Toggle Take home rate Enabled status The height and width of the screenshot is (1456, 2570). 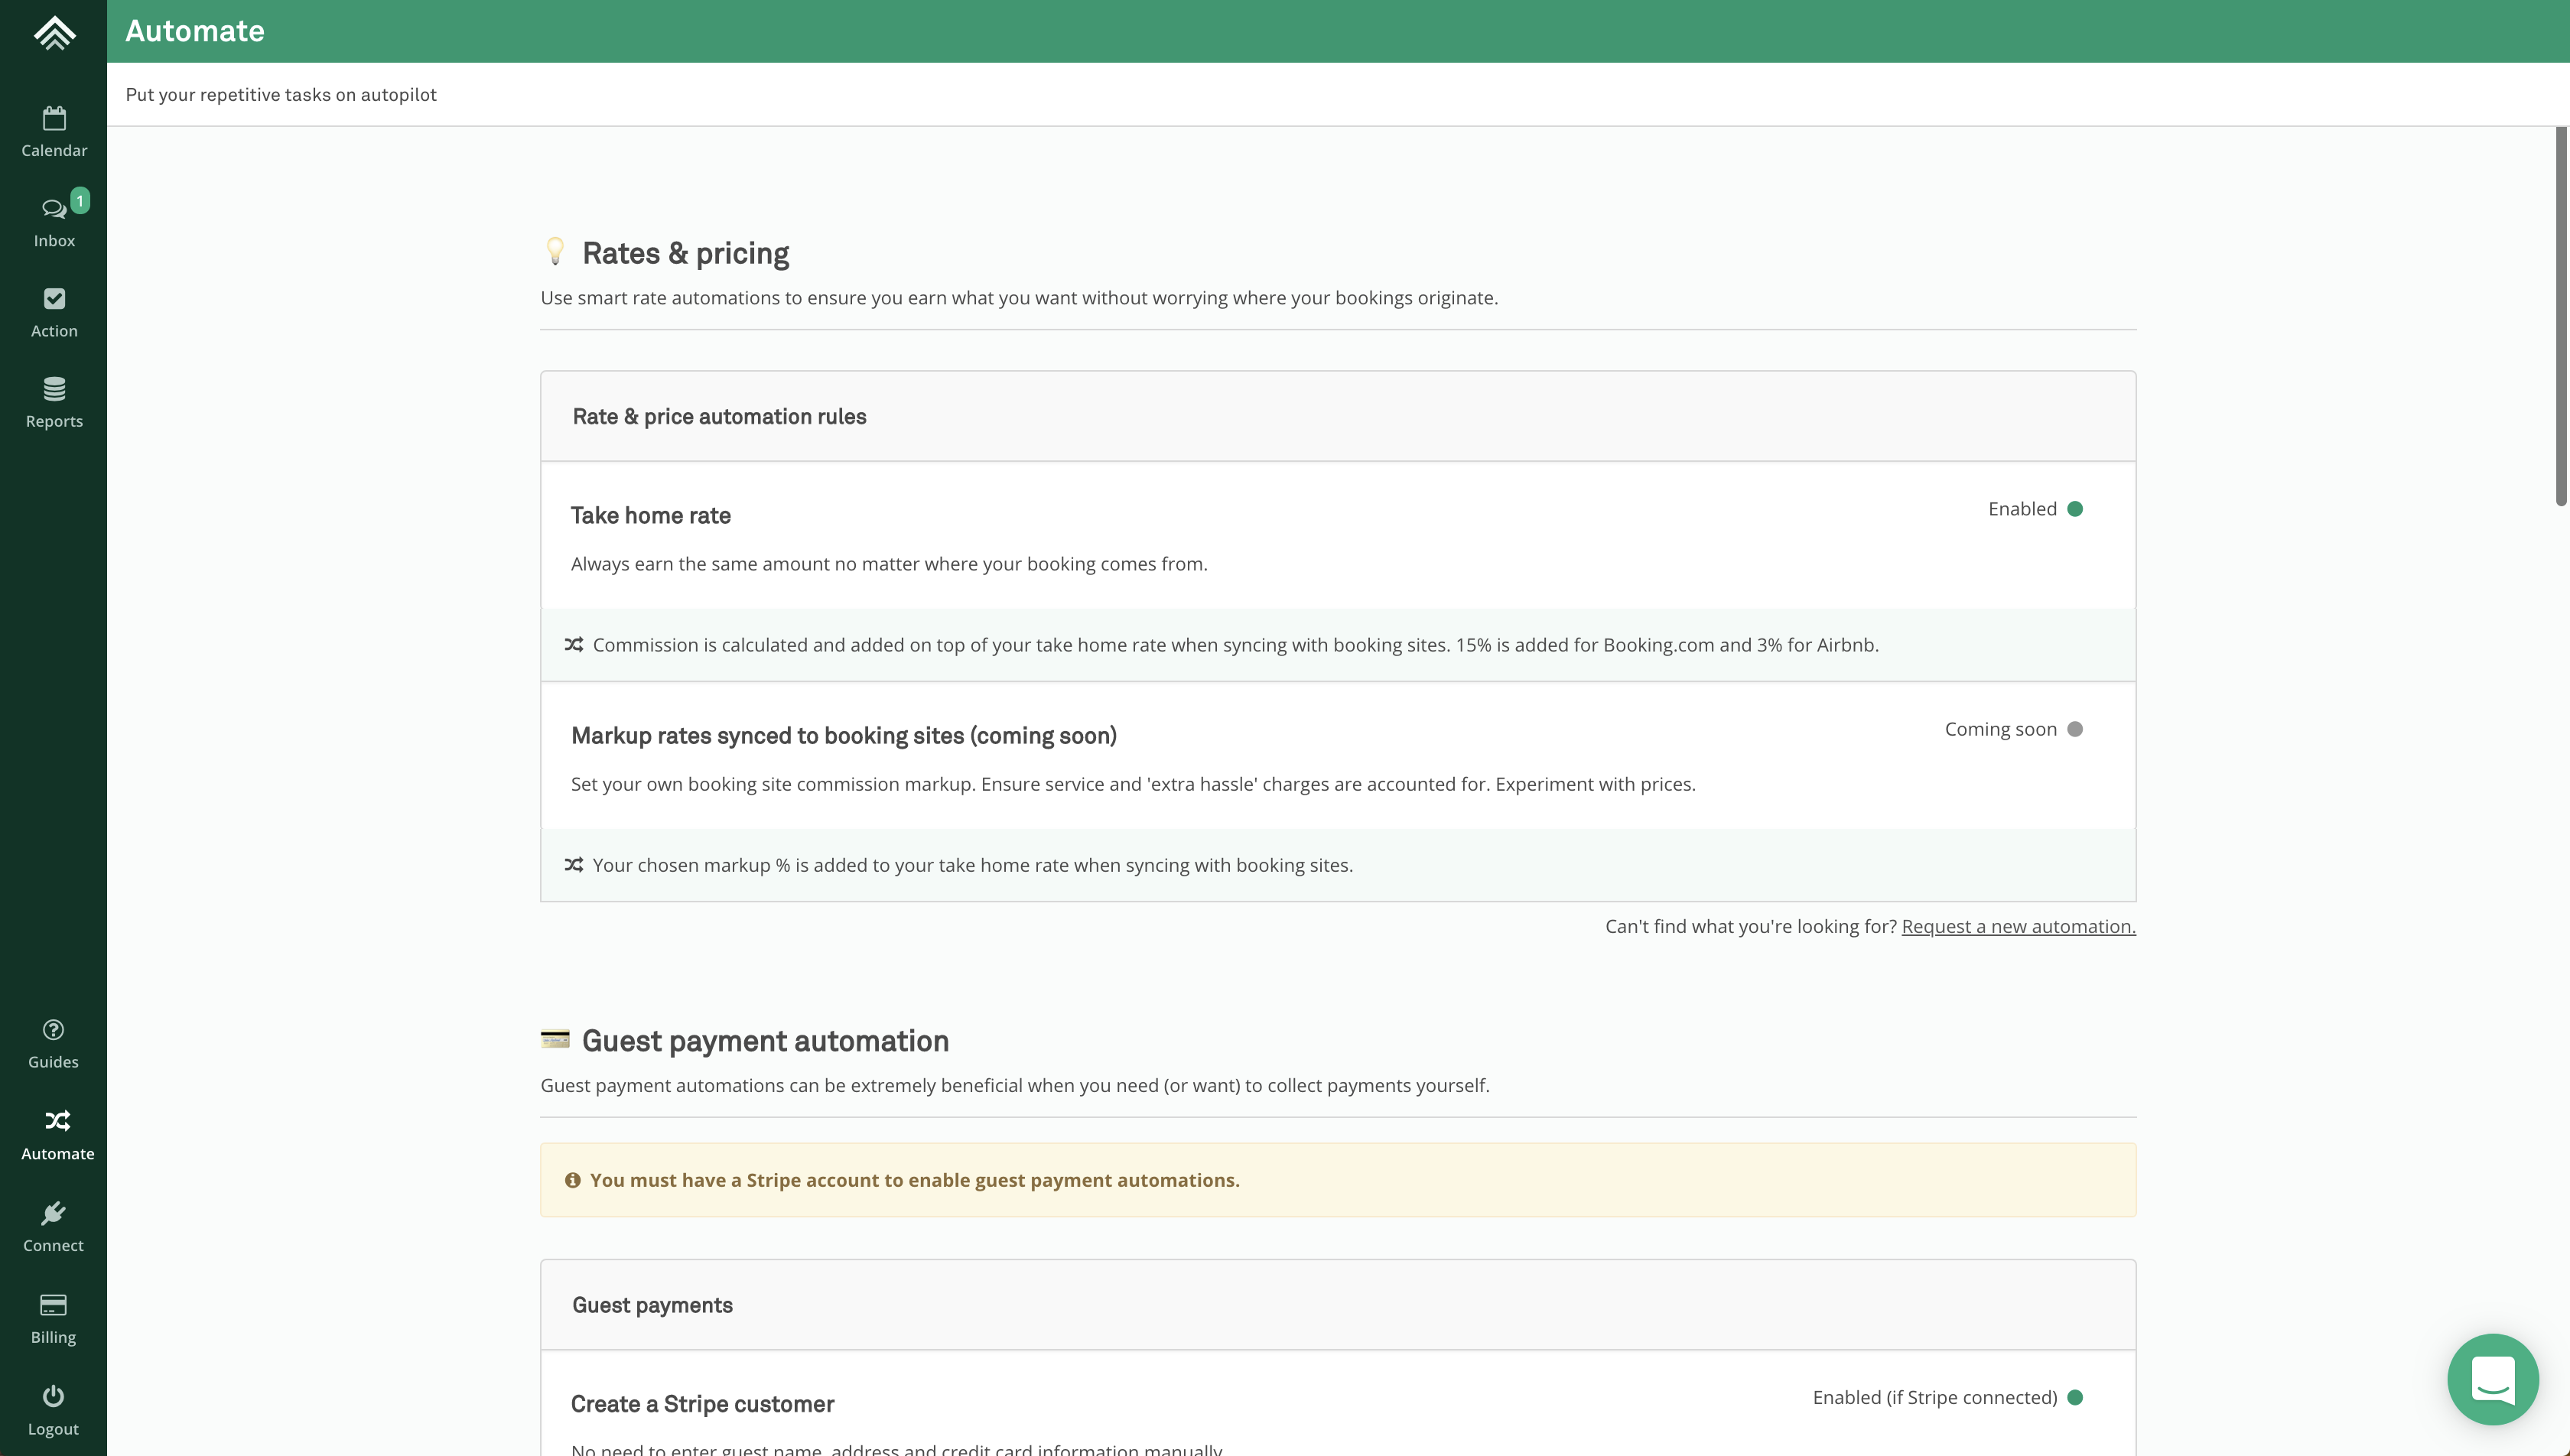pyautogui.click(x=2075, y=509)
